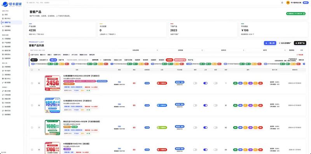The width and height of the screenshot is (311, 154).
Task: Open the 245G product thumbnail image
Action: [x=52, y=83]
